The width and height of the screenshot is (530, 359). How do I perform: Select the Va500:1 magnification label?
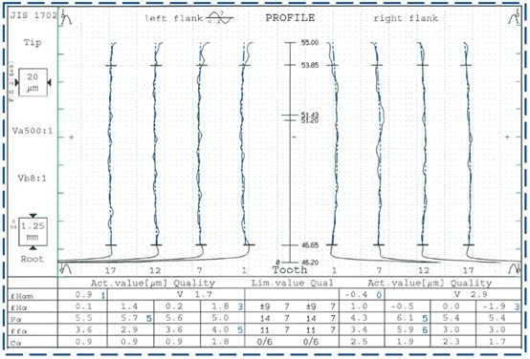click(x=33, y=131)
